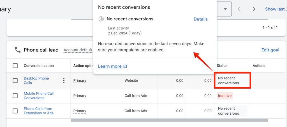Viewport: 287px width, 127px height.
Task: Open the date range dropdown arrow
Action: click(x=225, y=9)
